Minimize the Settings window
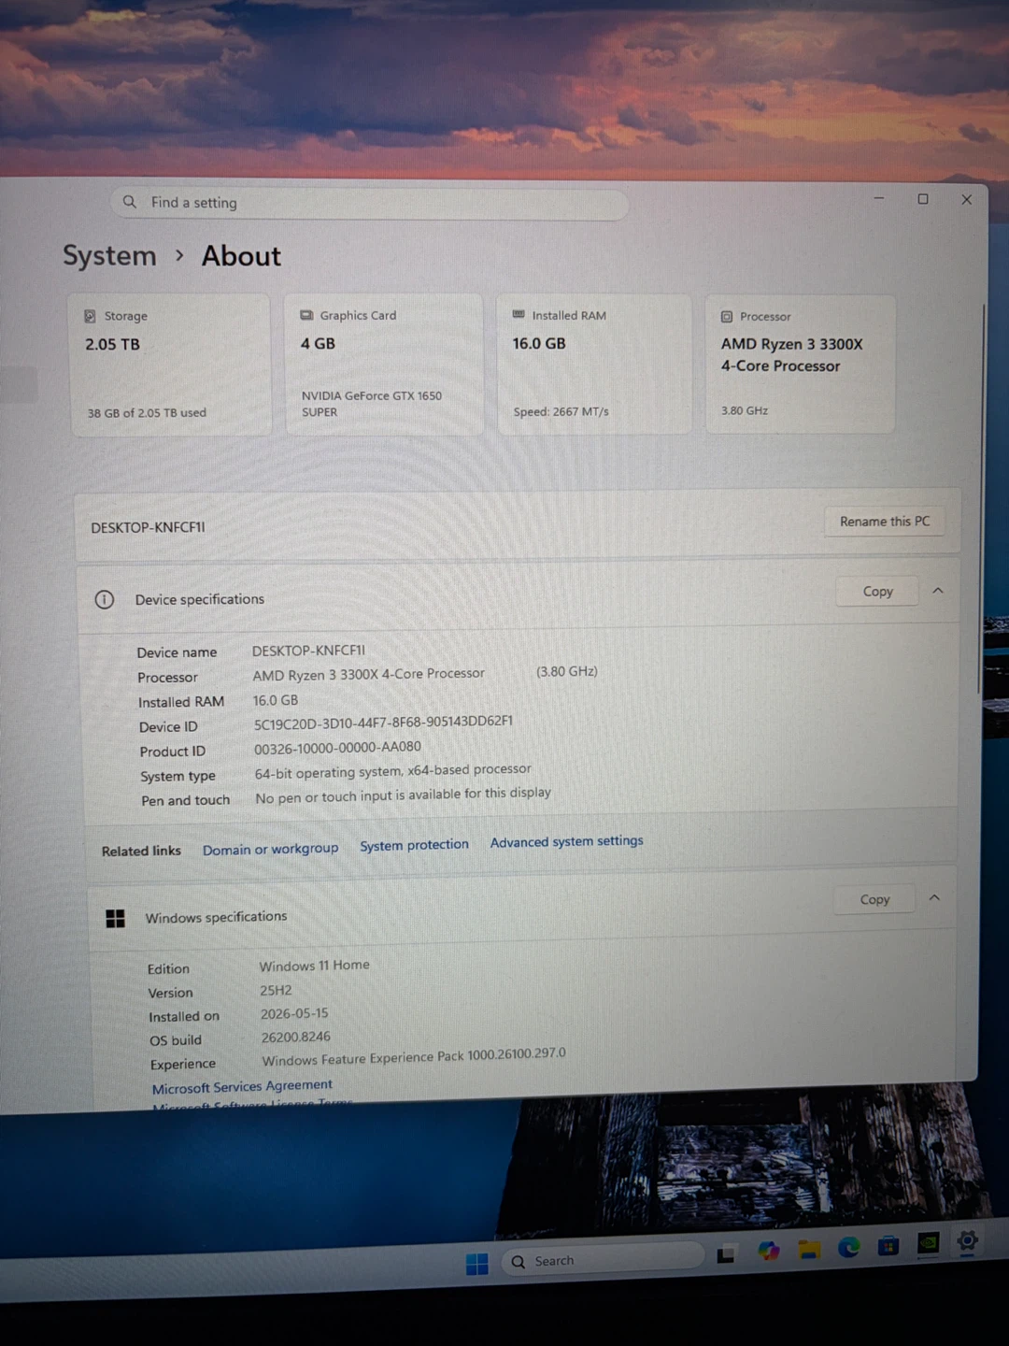Screen dimensions: 1009x1346 pos(878,198)
